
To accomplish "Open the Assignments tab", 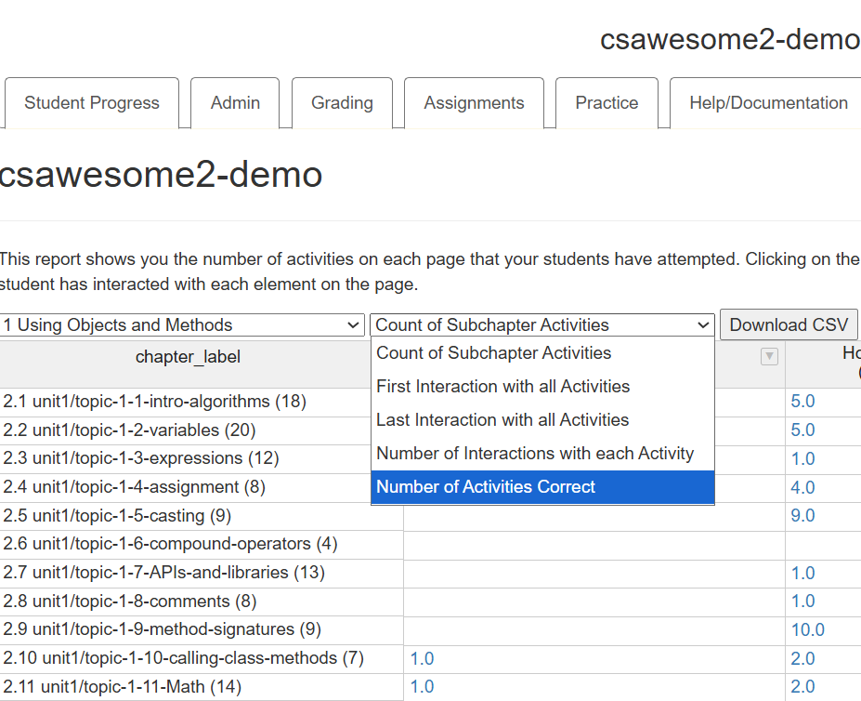I will point(474,103).
